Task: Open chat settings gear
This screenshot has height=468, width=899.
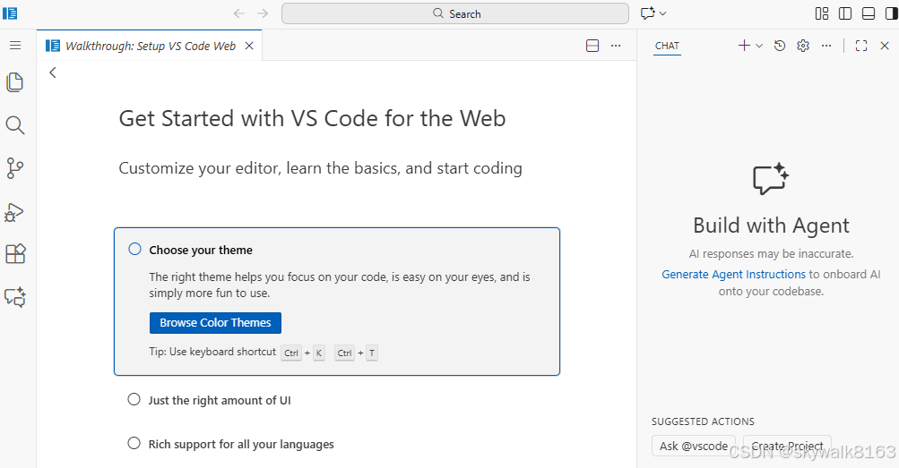Action: point(803,46)
